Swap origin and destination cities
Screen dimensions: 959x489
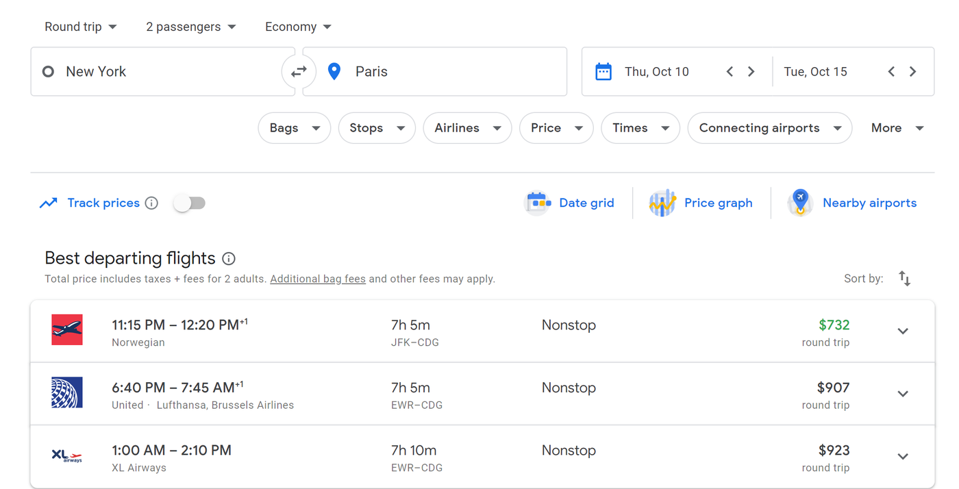pyautogui.click(x=299, y=72)
